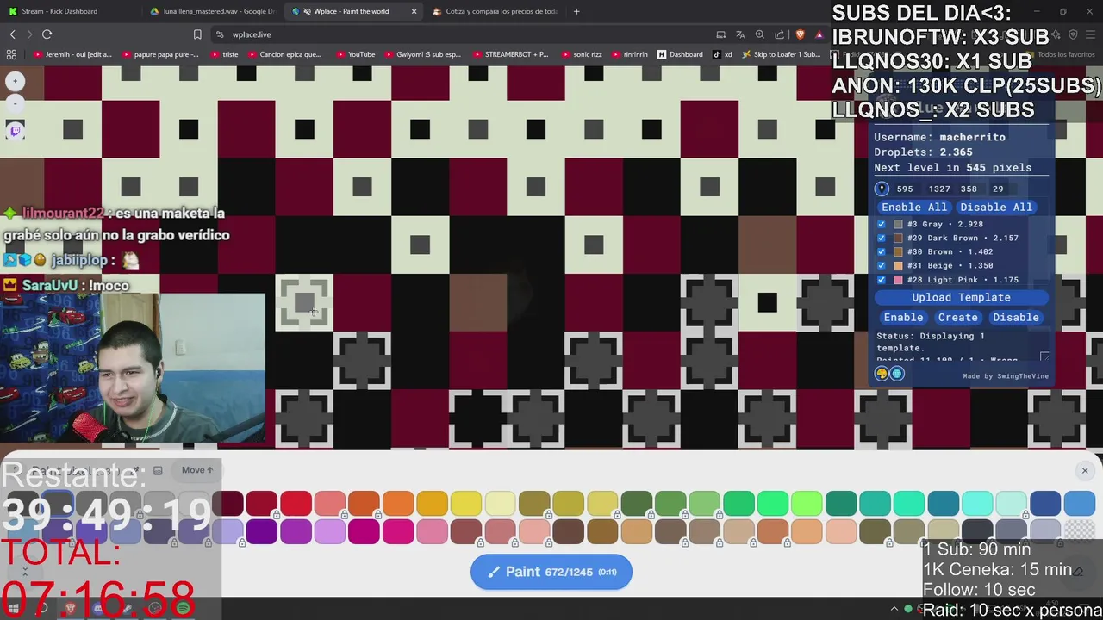Switch to luna llena_mastered.wav Google Drive tab
The image size is (1103, 620).
tap(211, 11)
